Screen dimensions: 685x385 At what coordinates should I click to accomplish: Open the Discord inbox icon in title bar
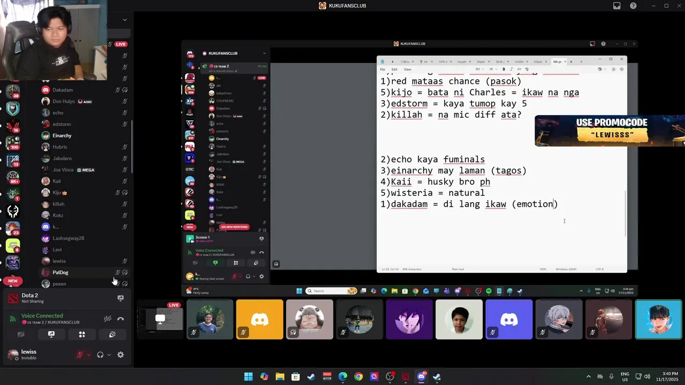[x=617, y=6]
